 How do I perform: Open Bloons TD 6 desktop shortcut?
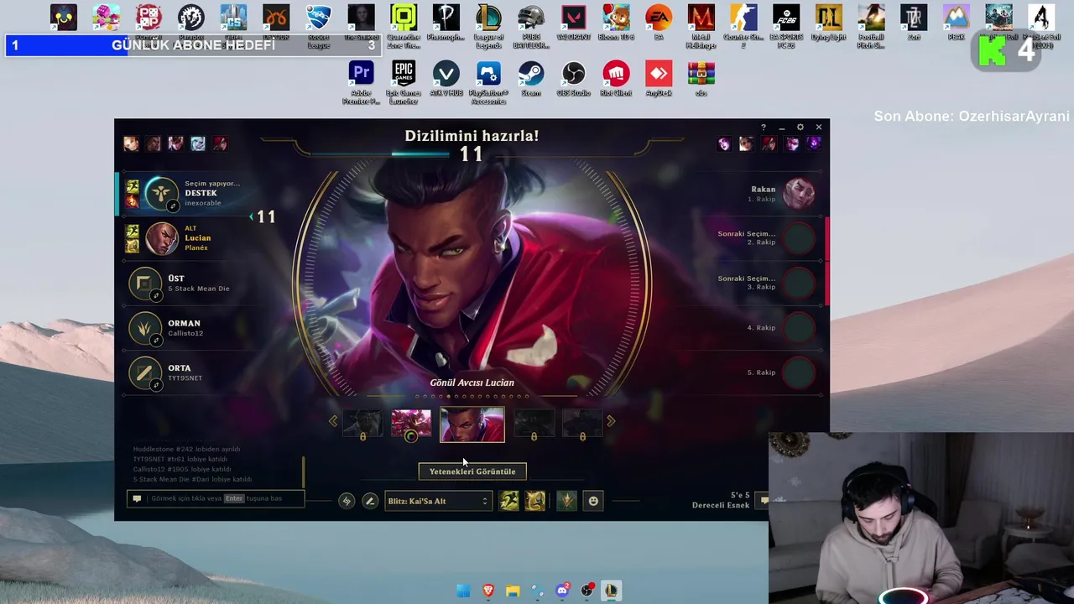click(x=616, y=22)
